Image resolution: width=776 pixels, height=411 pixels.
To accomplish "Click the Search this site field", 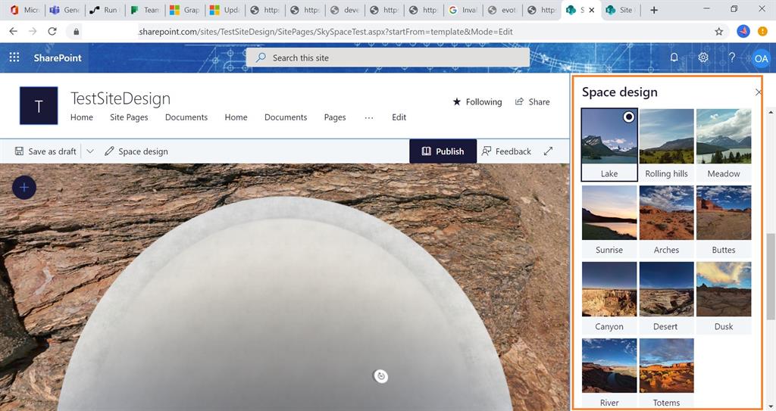I will click(x=388, y=58).
